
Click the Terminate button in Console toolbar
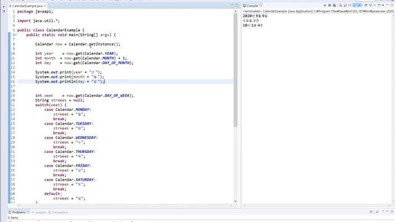(325, 6)
